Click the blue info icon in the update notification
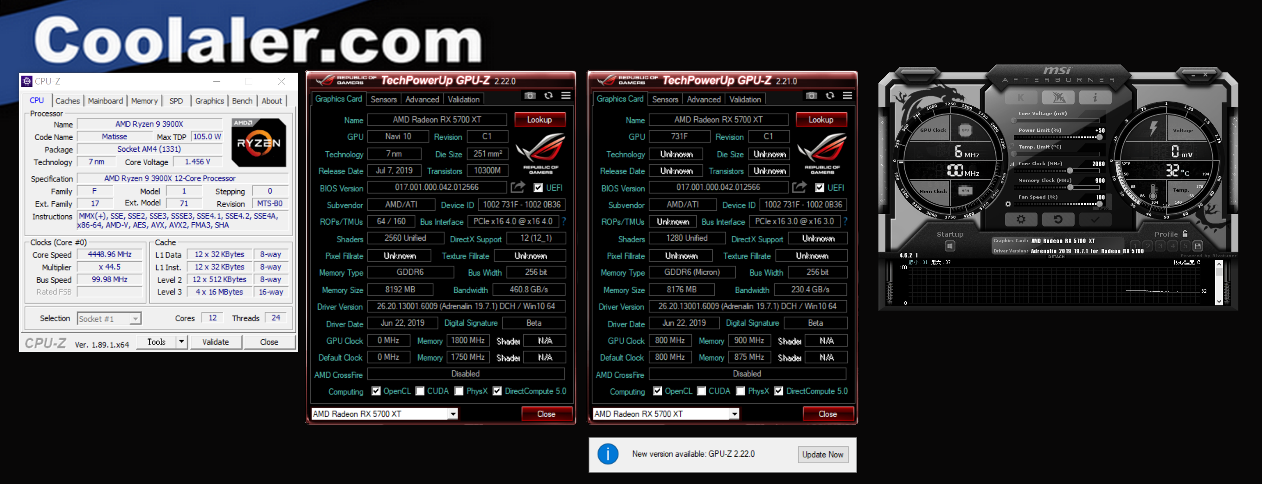This screenshot has width=1262, height=484. [x=608, y=455]
